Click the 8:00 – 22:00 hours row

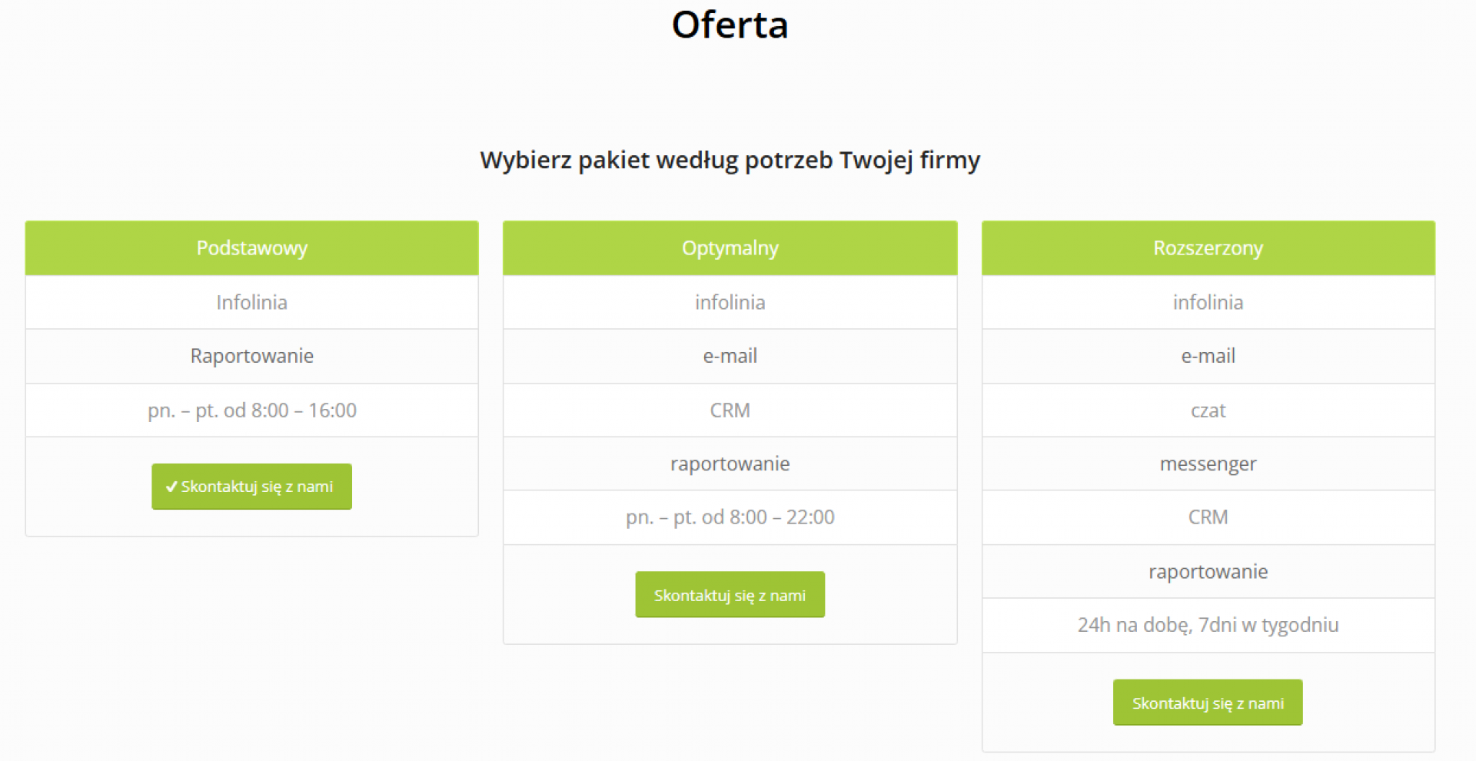730,517
